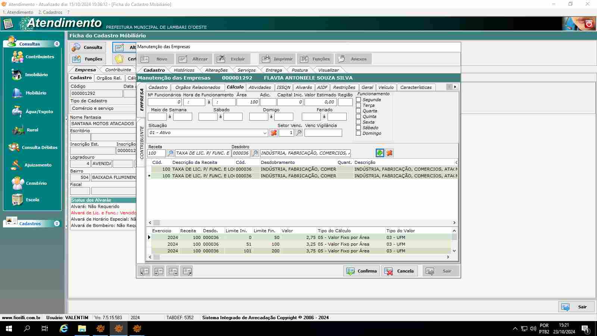Toggle the Domingo checkbox

pos(359,133)
